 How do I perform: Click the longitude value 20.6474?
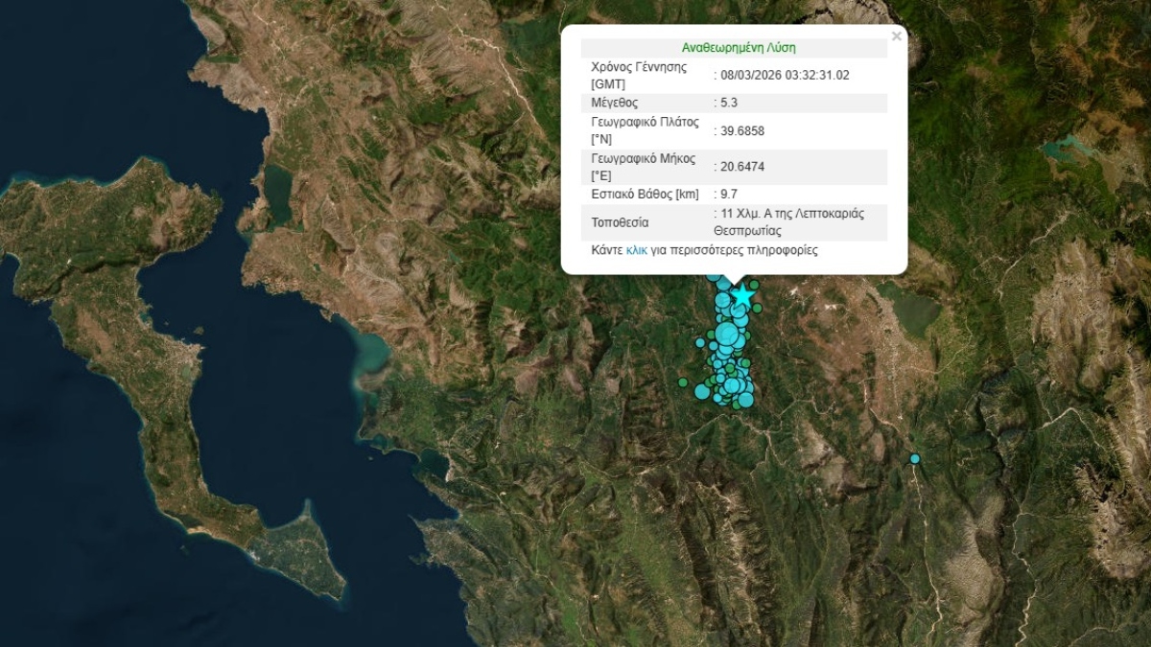tap(741, 167)
